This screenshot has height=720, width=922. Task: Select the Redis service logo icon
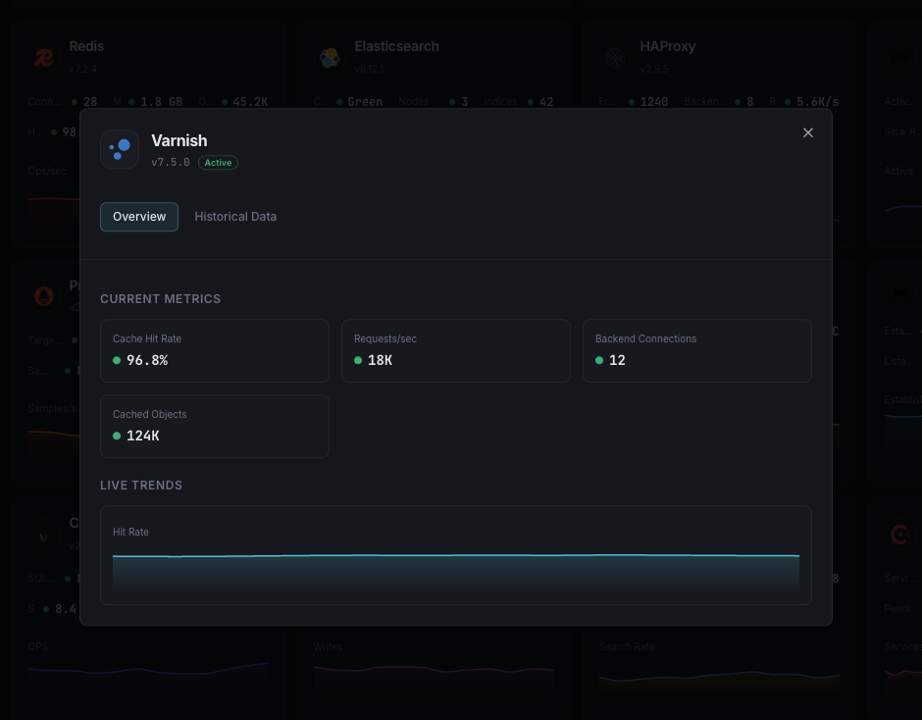pyautogui.click(x=43, y=57)
